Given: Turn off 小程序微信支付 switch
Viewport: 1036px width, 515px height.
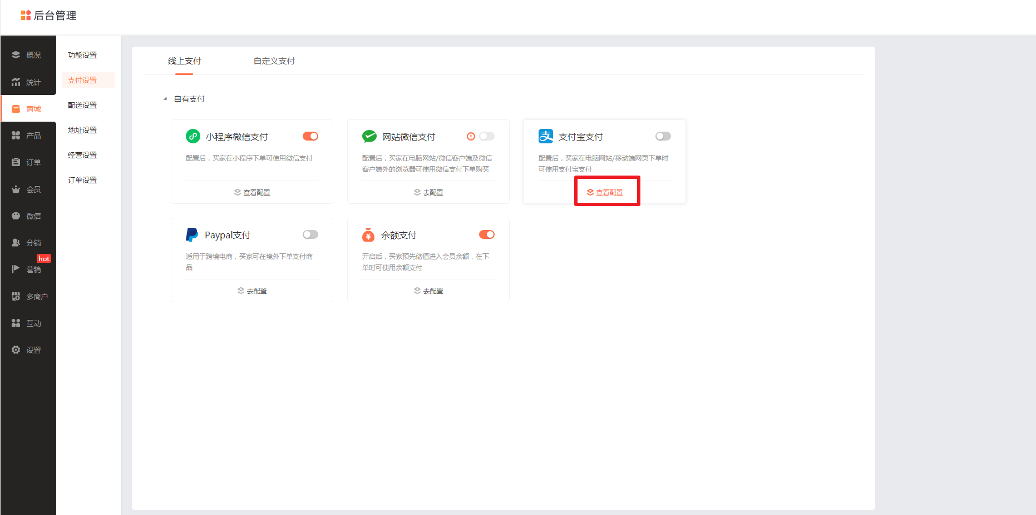Looking at the screenshot, I should tap(310, 136).
